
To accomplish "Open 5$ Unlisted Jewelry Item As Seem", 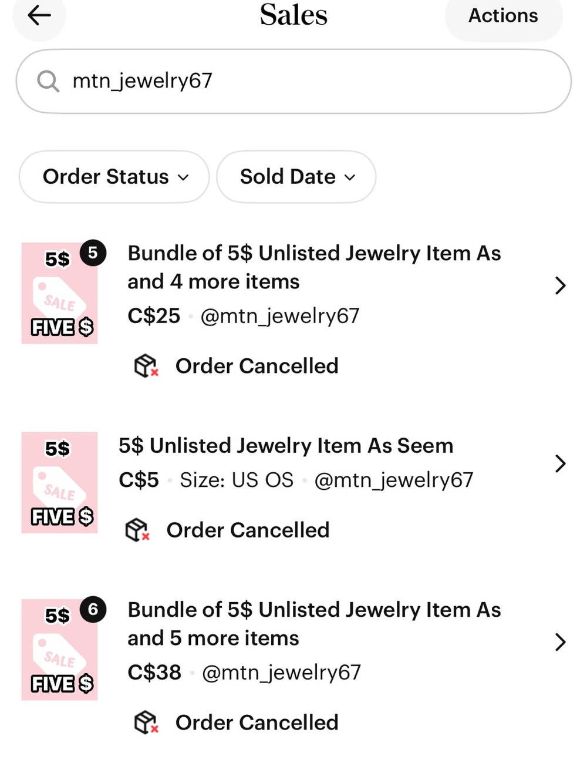I will 286,446.
